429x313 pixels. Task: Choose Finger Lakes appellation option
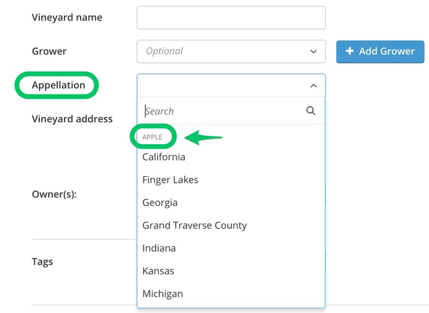(231, 180)
